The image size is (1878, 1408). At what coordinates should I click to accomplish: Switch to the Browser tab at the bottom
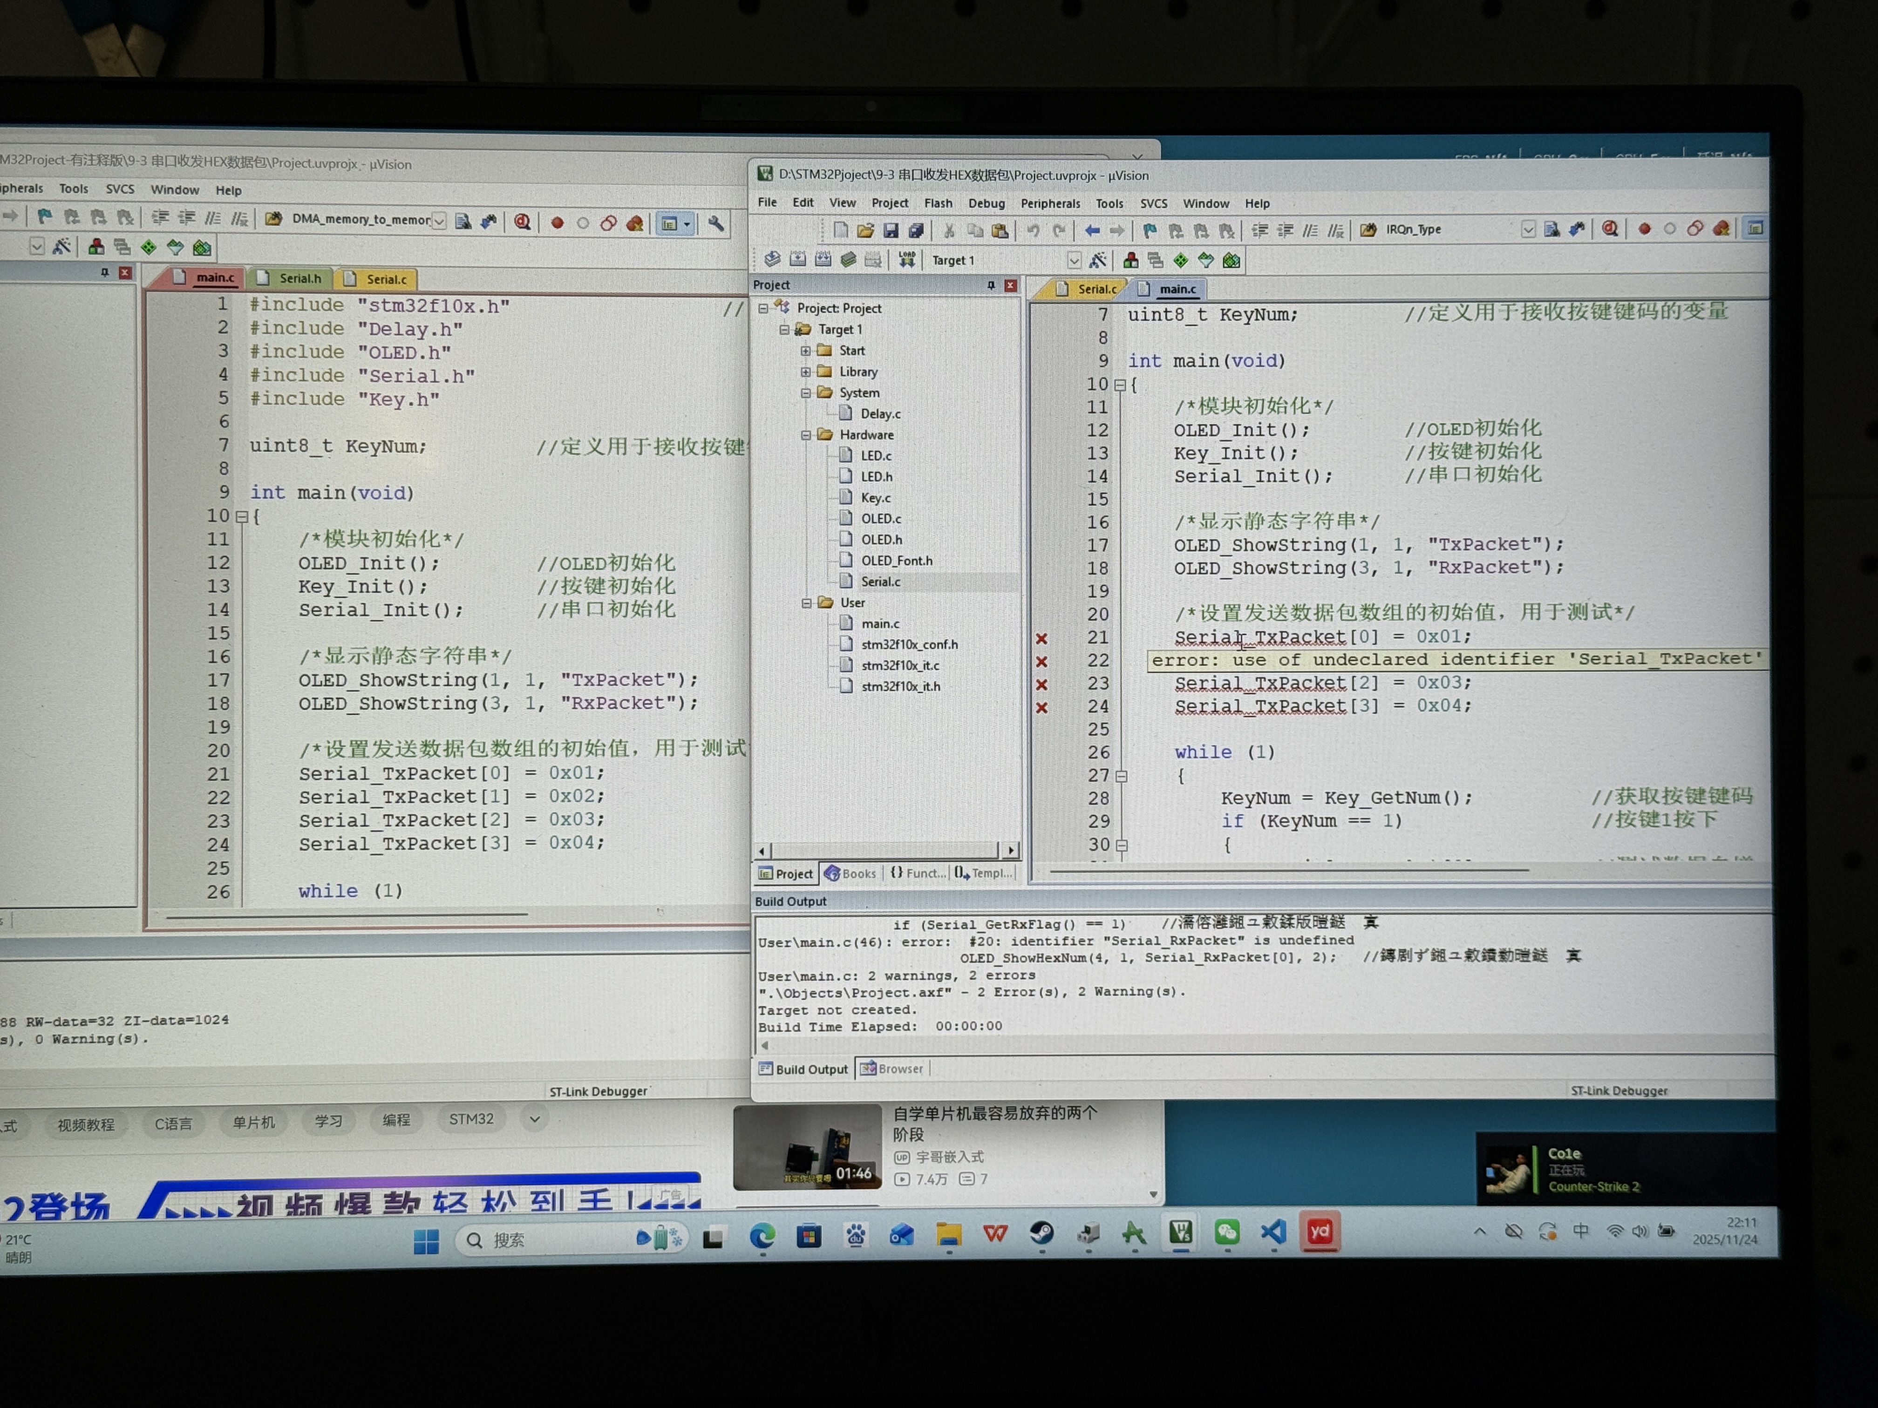(893, 1069)
